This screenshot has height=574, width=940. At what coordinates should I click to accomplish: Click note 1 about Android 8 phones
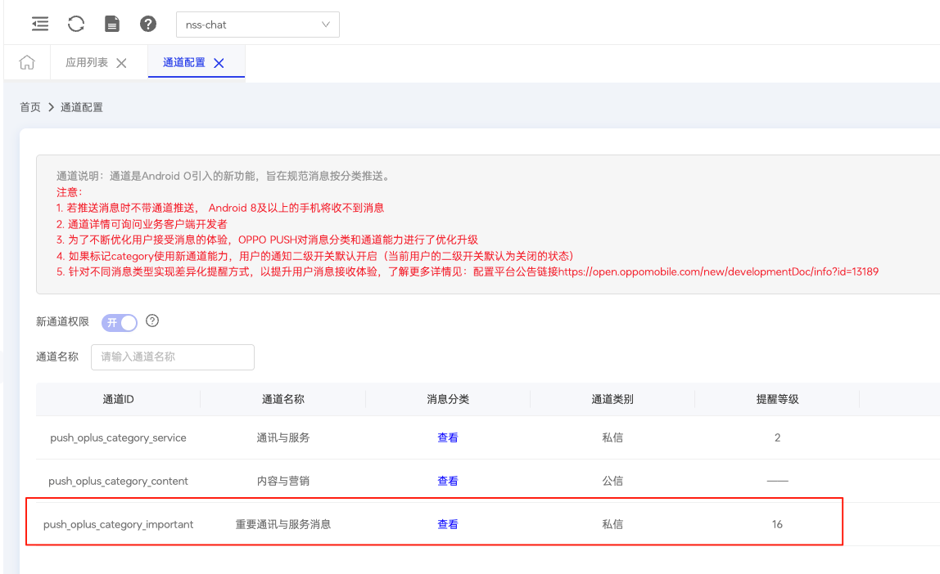[220, 208]
